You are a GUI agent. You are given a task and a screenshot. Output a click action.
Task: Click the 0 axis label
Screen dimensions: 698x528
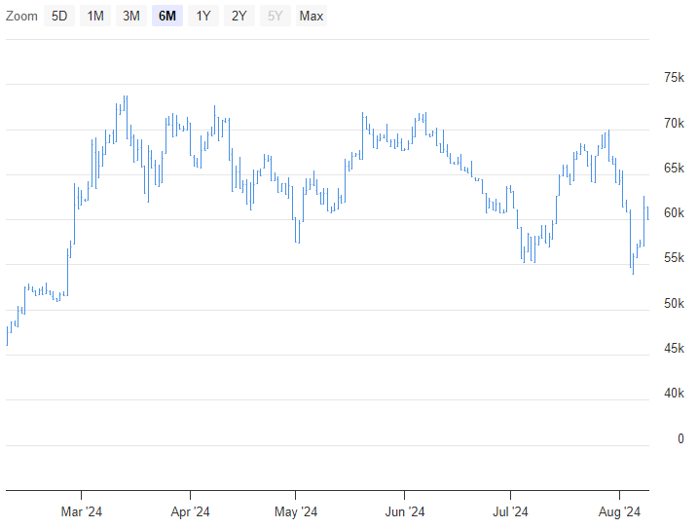[680, 438]
